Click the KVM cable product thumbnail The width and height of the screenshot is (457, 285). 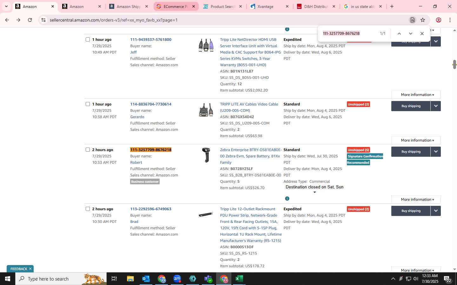point(206,45)
